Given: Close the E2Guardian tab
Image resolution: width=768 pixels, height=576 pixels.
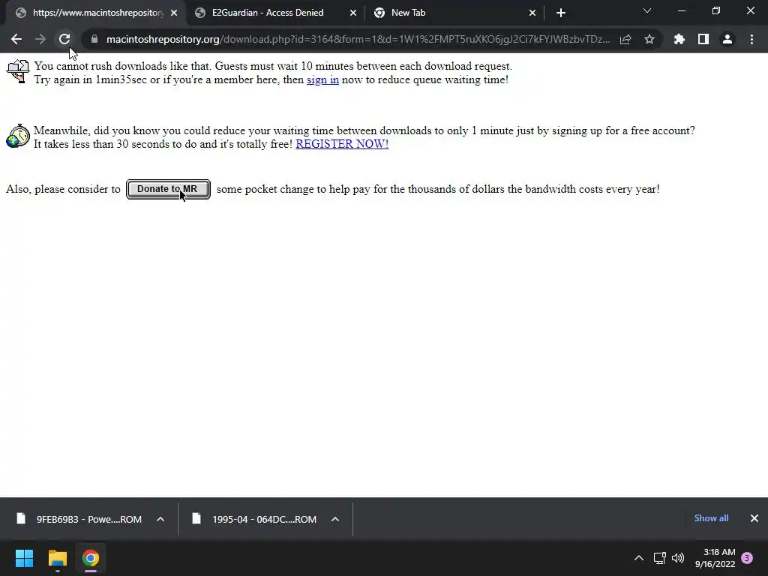Looking at the screenshot, I should pyautogui.click(x=353, y=13).
